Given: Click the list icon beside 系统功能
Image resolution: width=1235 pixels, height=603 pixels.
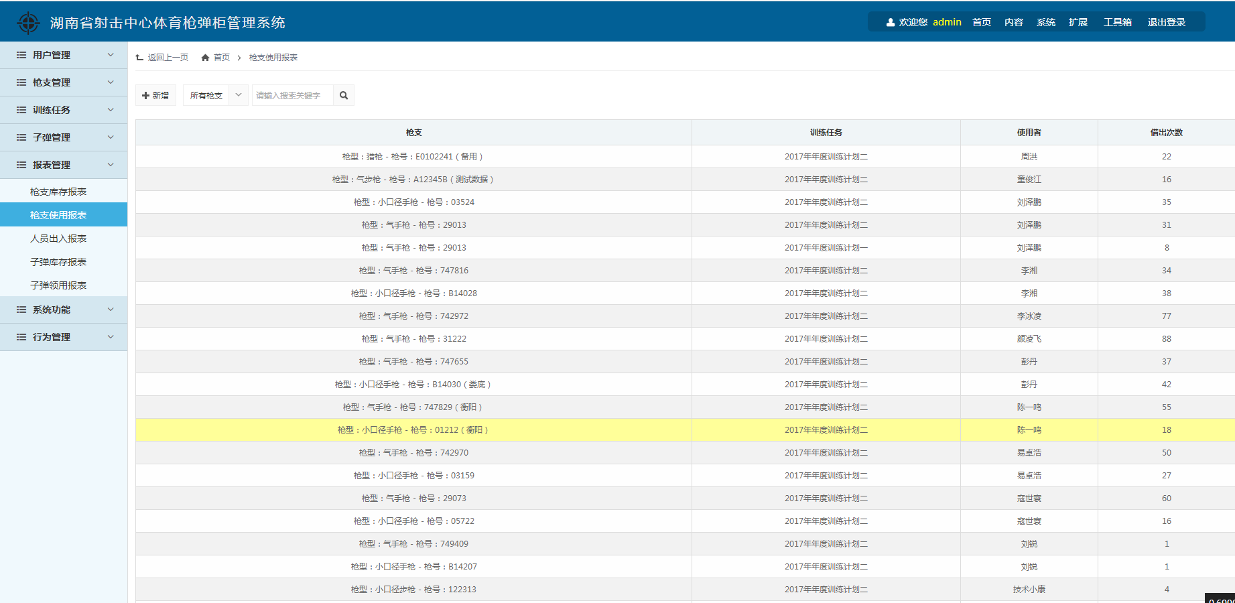Looking at the screenshot, I should point(21,310).
